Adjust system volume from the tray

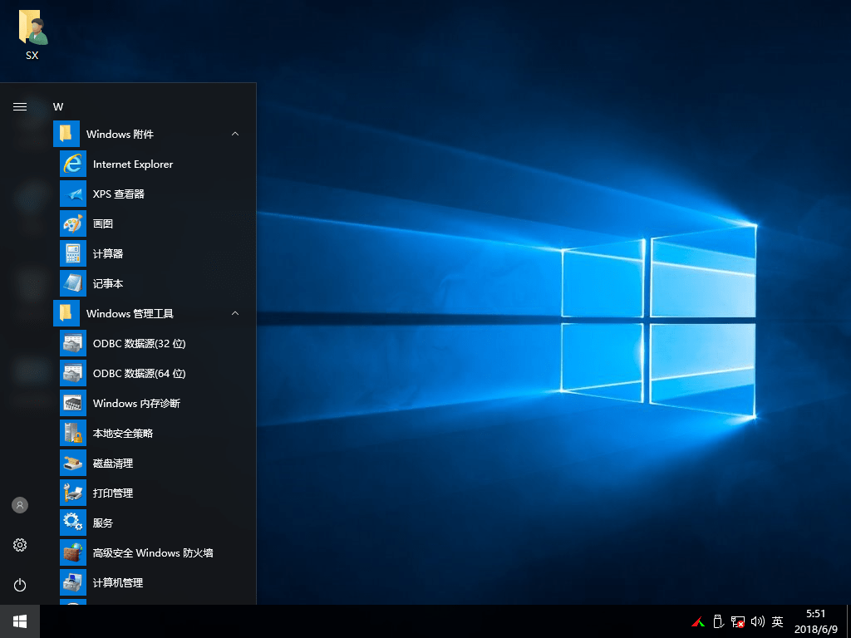pyautogui.click(x=756, y=621)
